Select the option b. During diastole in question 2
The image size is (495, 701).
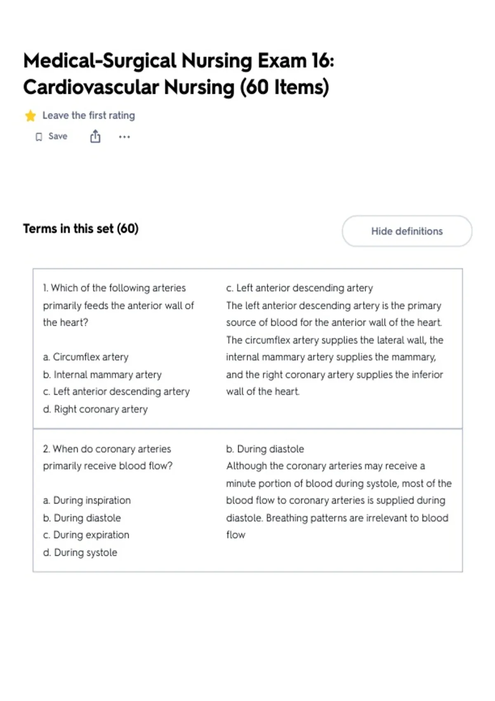(x=82, y=518)
